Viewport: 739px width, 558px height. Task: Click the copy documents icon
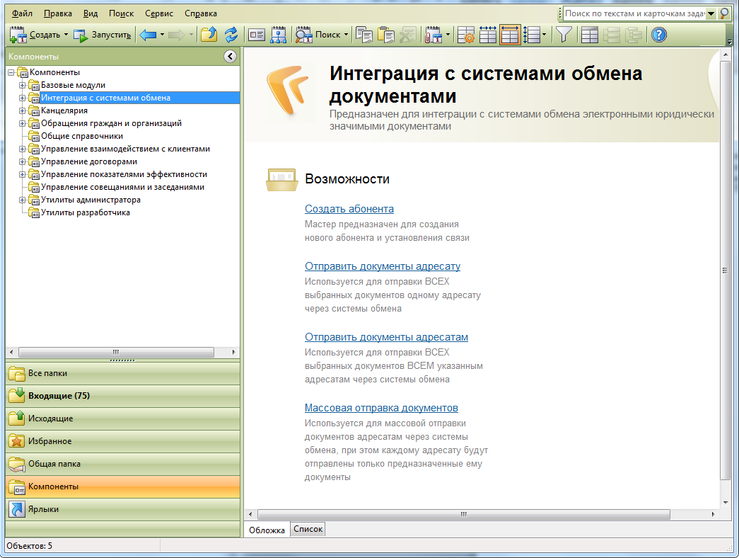(x=364, y=35)
